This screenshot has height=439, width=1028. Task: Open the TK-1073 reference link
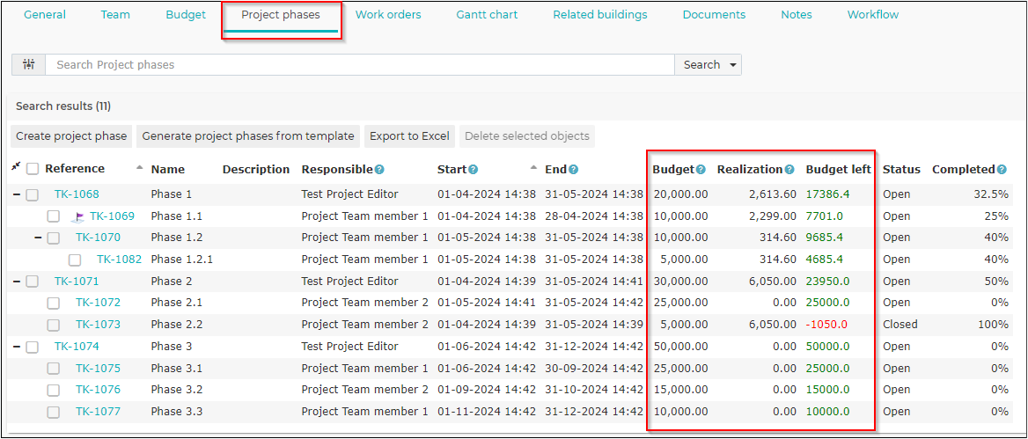click(98, 325)
